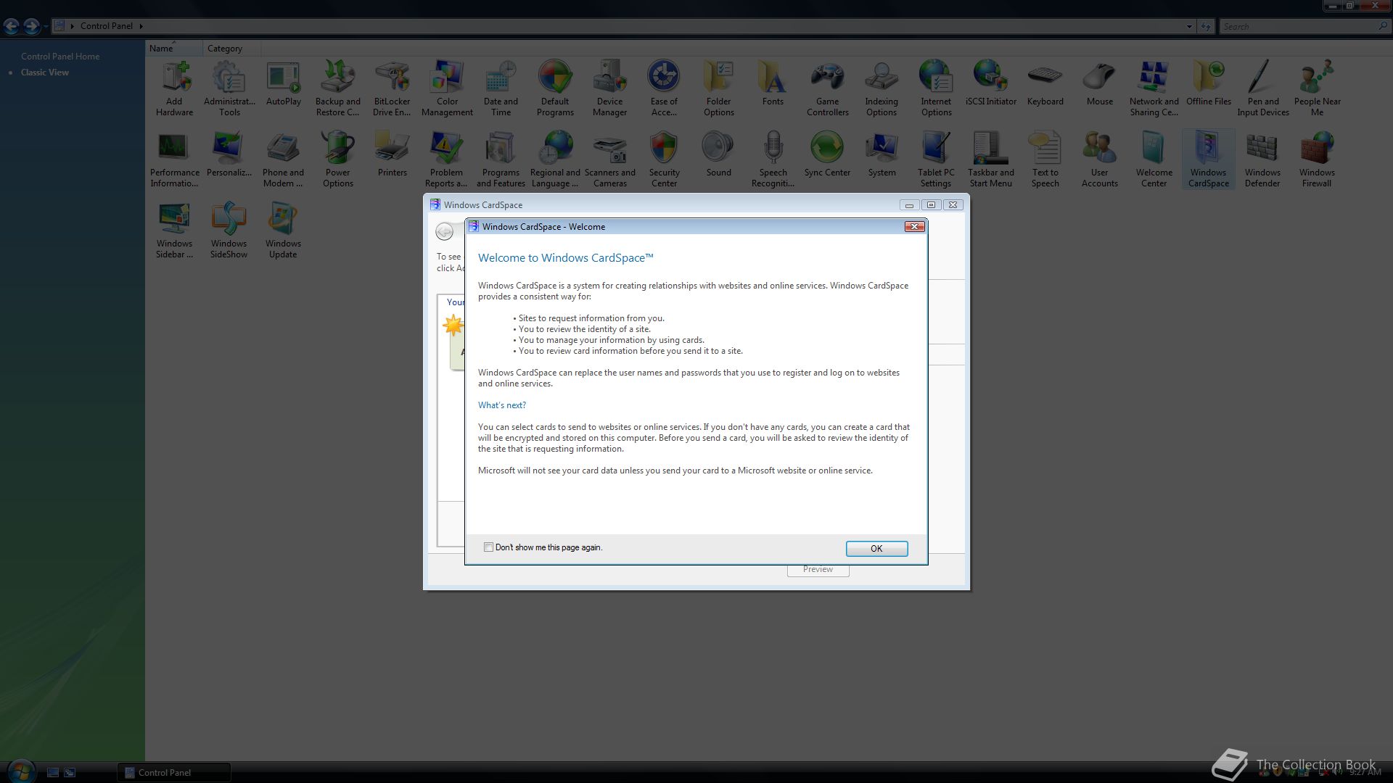Open Speech Recognition icon
1393x783 pixels.
[x=773, y=159]
